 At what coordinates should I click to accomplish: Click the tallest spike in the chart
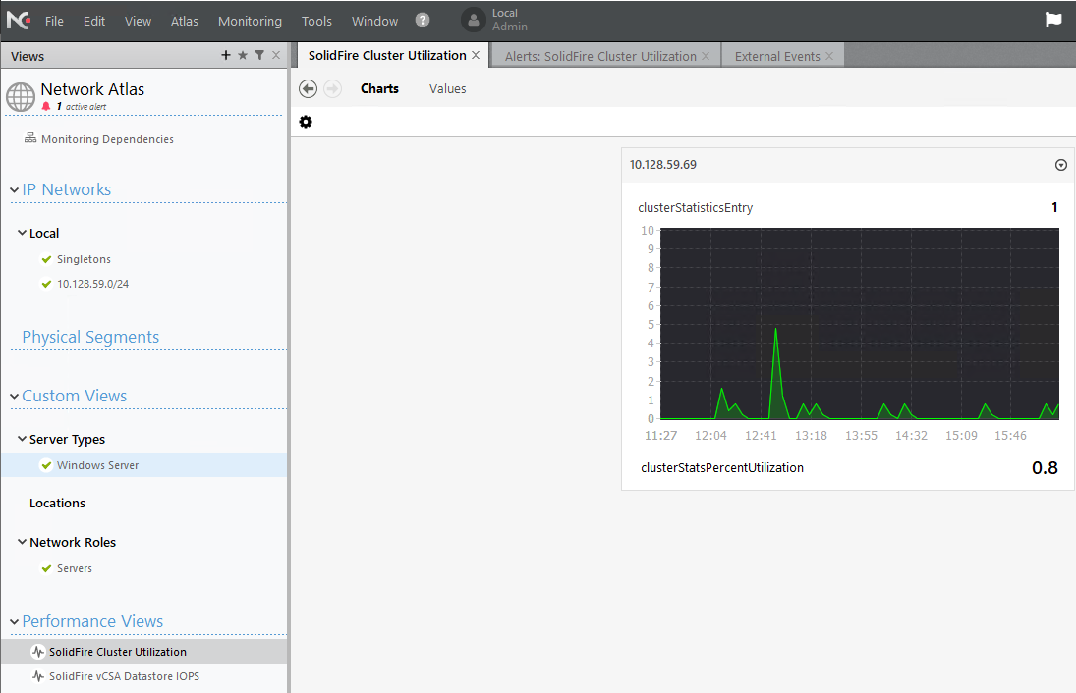(775, 331)
